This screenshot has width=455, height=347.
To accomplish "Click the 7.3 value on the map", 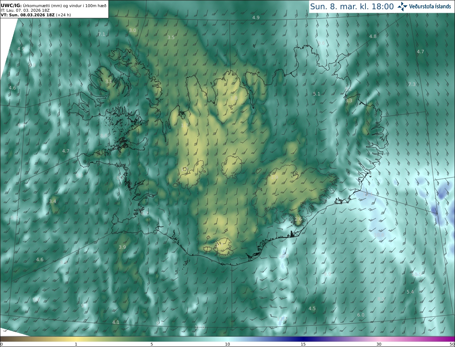I will tap(412, 84).
